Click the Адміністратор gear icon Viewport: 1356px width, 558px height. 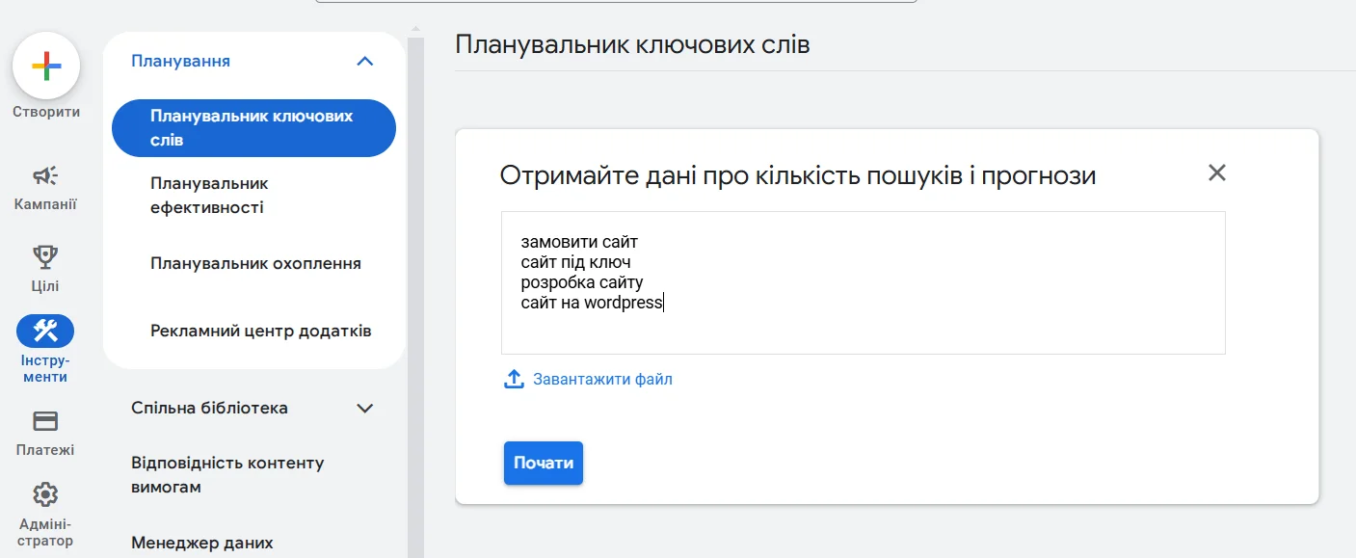[x=45, y=493]
